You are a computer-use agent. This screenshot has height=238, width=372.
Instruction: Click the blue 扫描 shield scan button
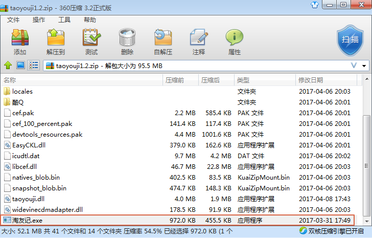click(x=350, y=40)
